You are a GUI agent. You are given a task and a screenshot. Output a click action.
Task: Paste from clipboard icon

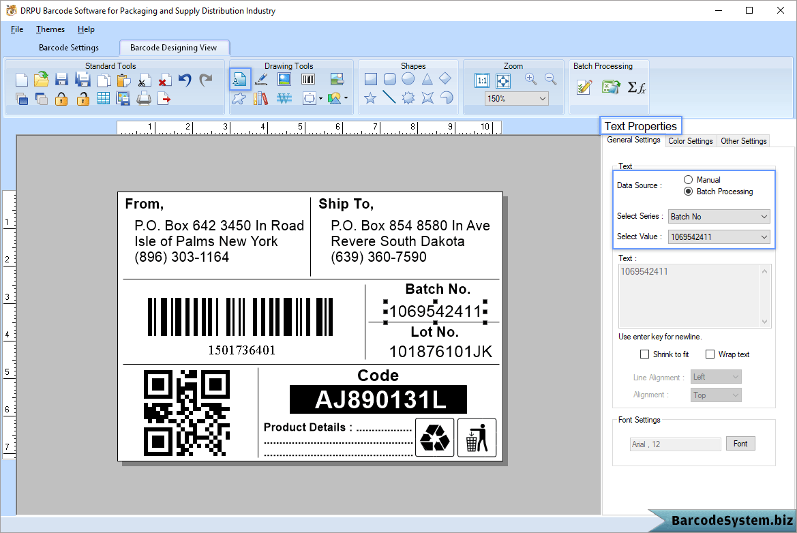click(x=123, y=80)
